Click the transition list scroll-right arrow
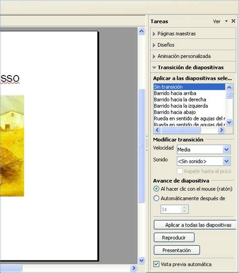Image resolution: width=239 pixels, height=273 pixels. point(221,130)
